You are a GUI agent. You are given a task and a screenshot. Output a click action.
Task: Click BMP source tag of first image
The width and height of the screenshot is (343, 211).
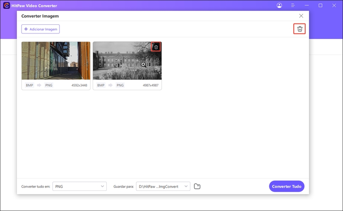(30, 85)
